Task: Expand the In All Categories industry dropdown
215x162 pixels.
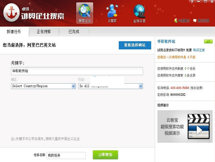Action: pos(141,86)
